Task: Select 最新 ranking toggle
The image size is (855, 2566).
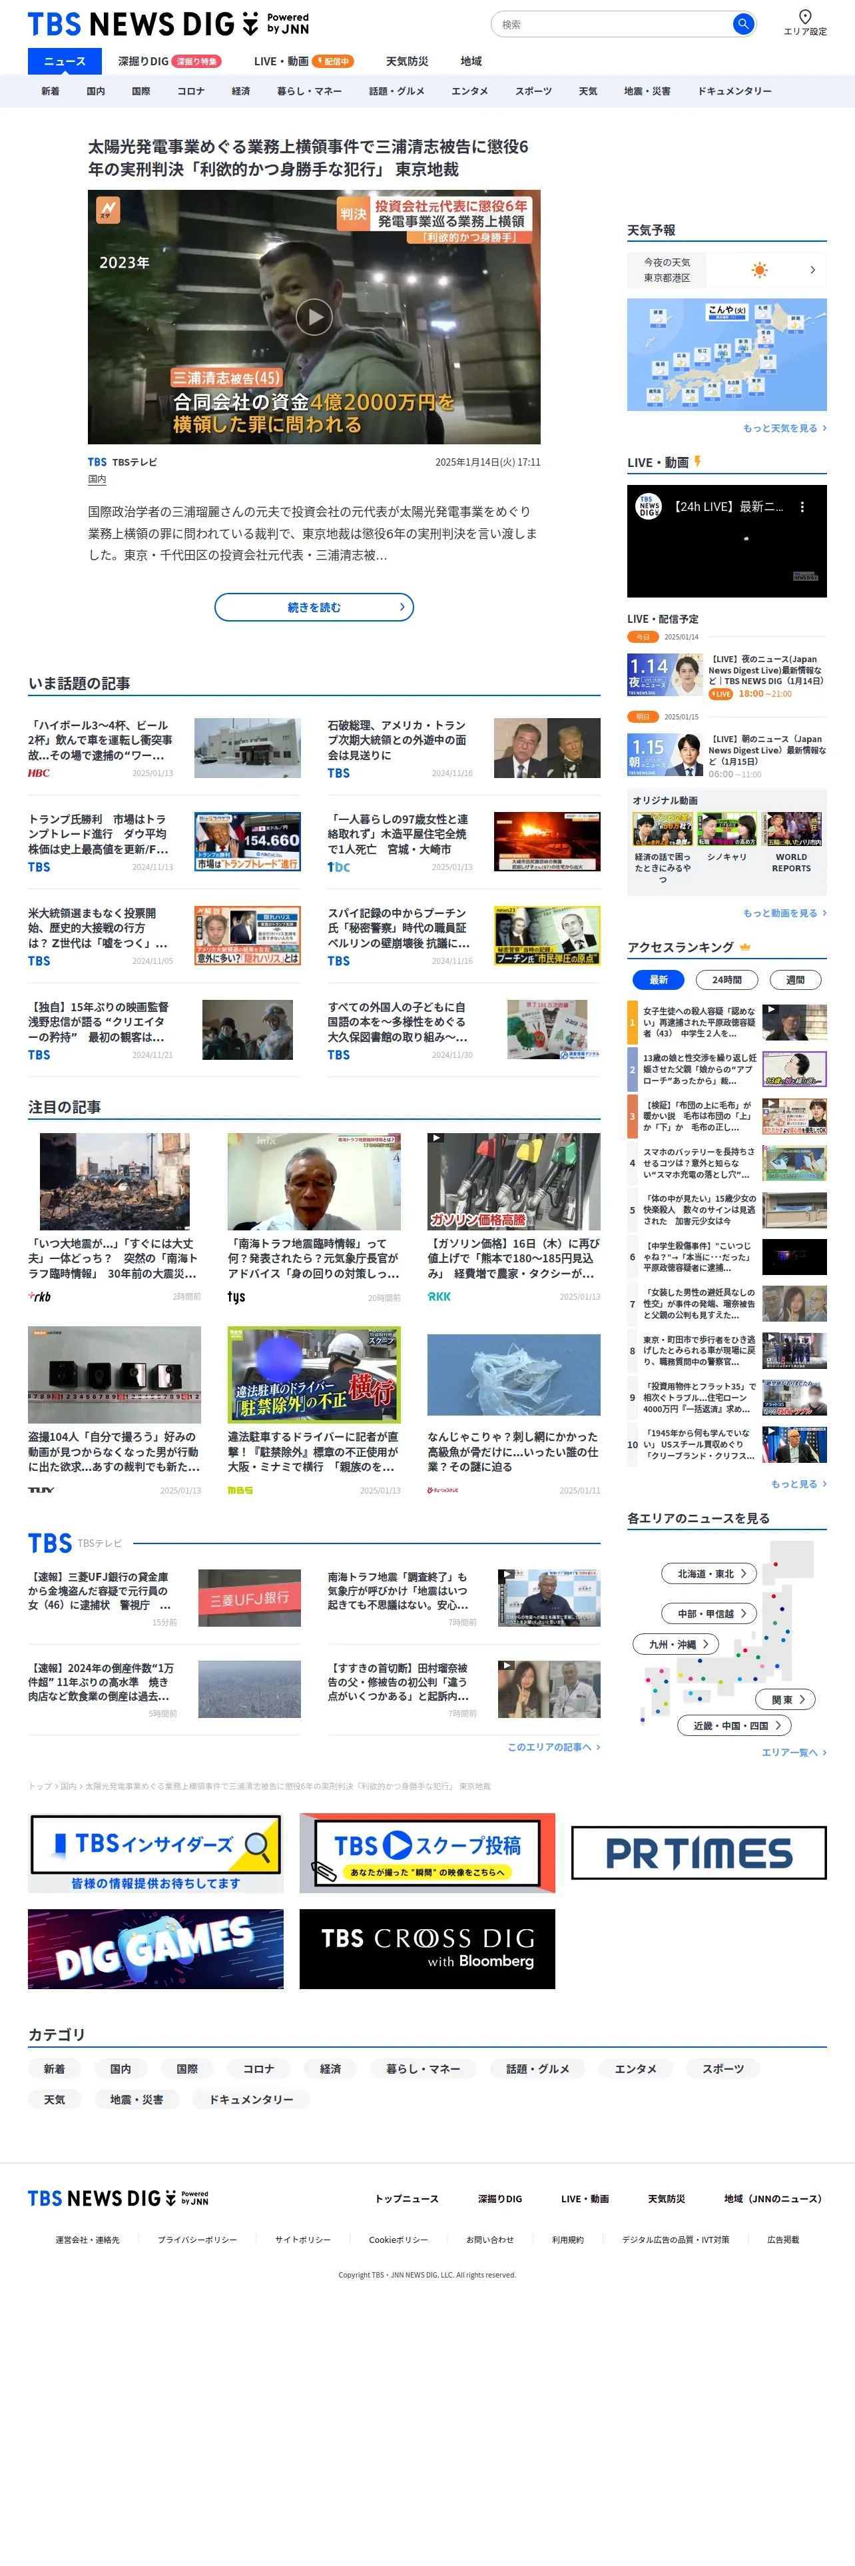Action: click(x=658, y=980)
